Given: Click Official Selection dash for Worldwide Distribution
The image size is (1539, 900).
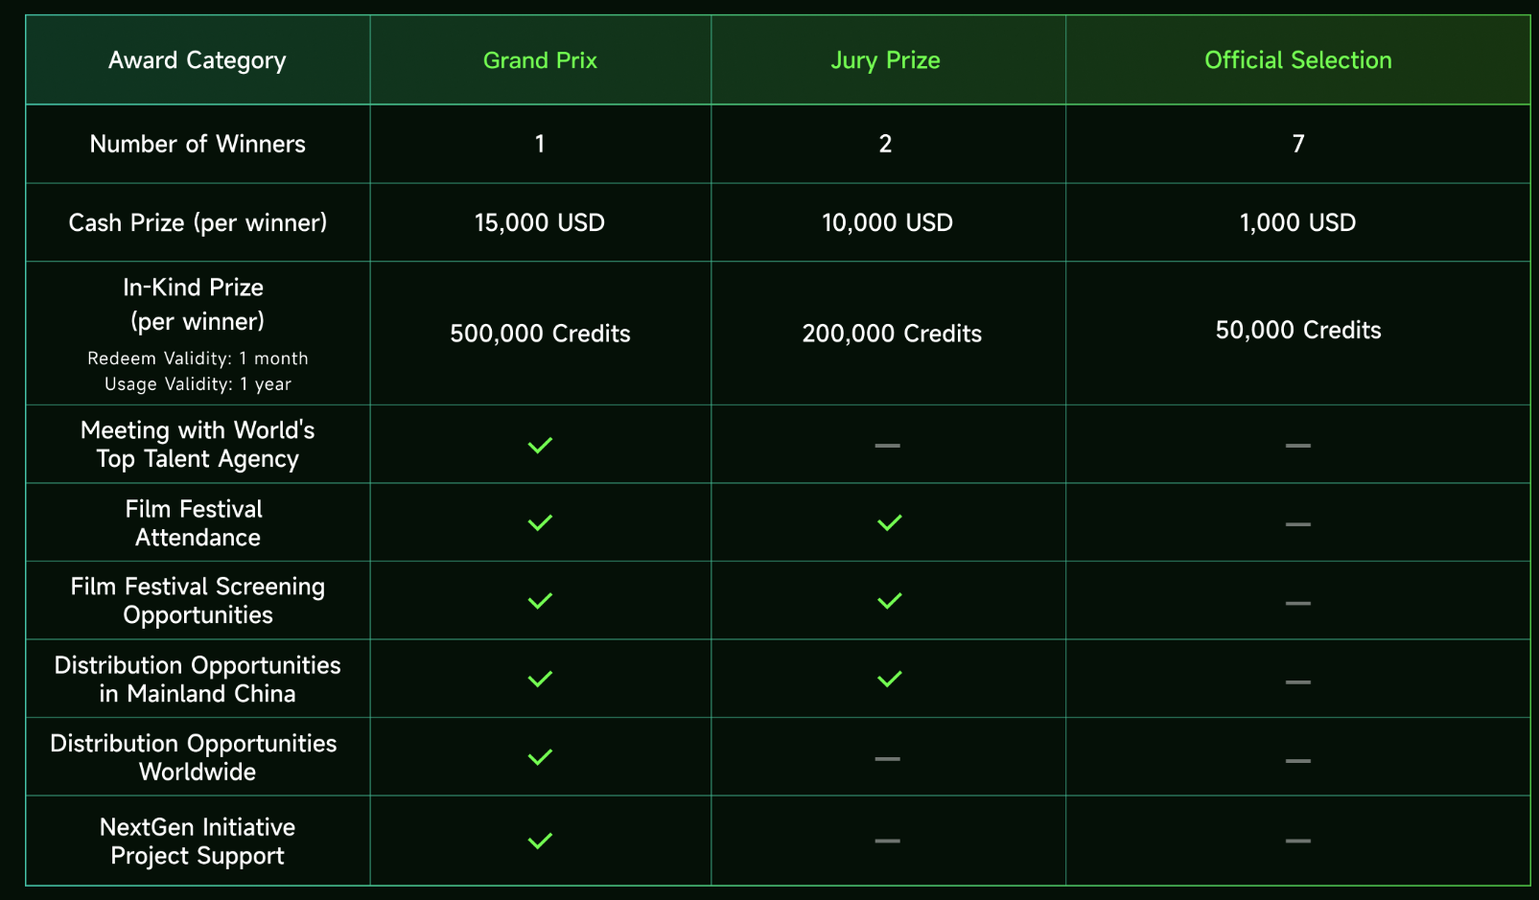Looking at the screenshot, I should click(x=1297, y=761).
